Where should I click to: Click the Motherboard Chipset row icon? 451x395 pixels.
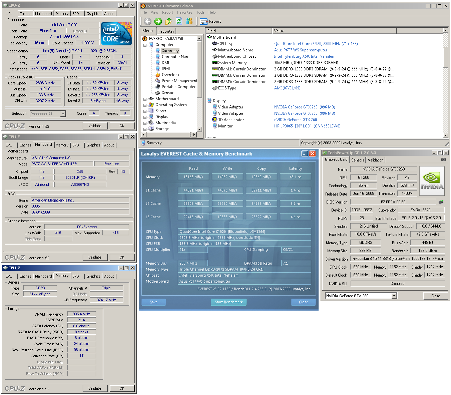(215, 56)
